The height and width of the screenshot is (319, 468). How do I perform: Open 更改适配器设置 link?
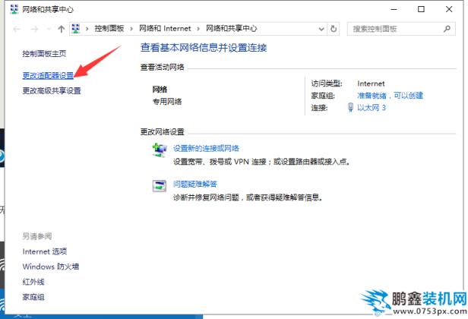click(x=48, y=76)
